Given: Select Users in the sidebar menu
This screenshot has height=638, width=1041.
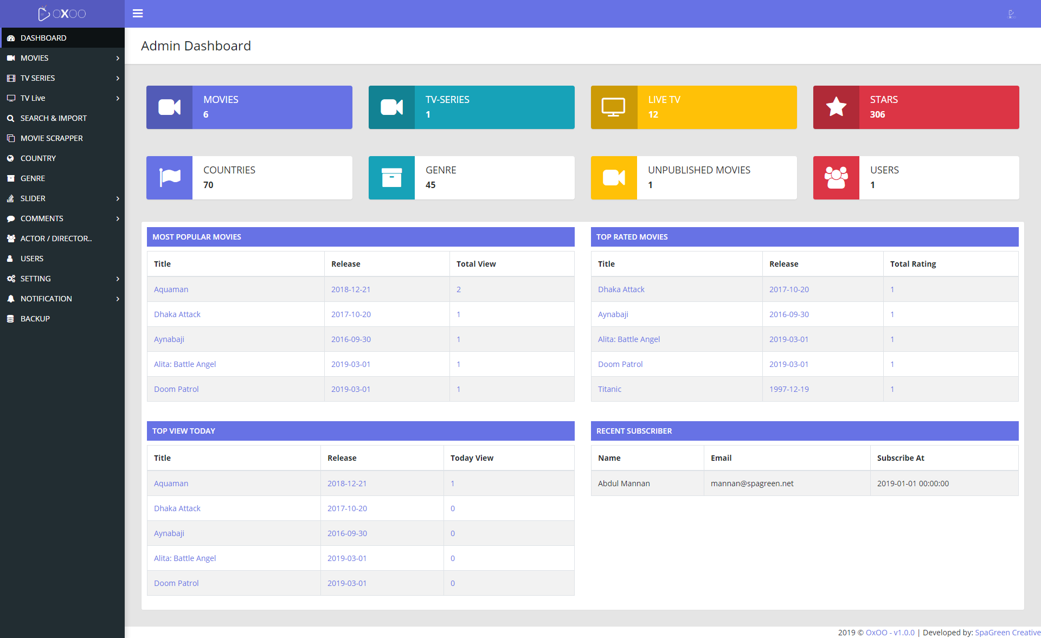Looking at the screenshot, I should 33,259.
